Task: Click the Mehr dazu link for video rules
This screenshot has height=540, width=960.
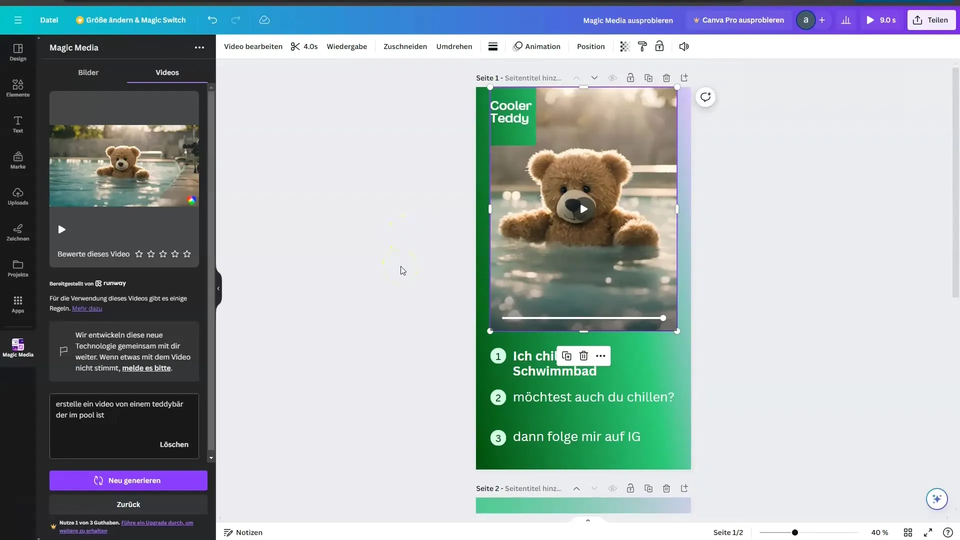Action: click(86, 308)
